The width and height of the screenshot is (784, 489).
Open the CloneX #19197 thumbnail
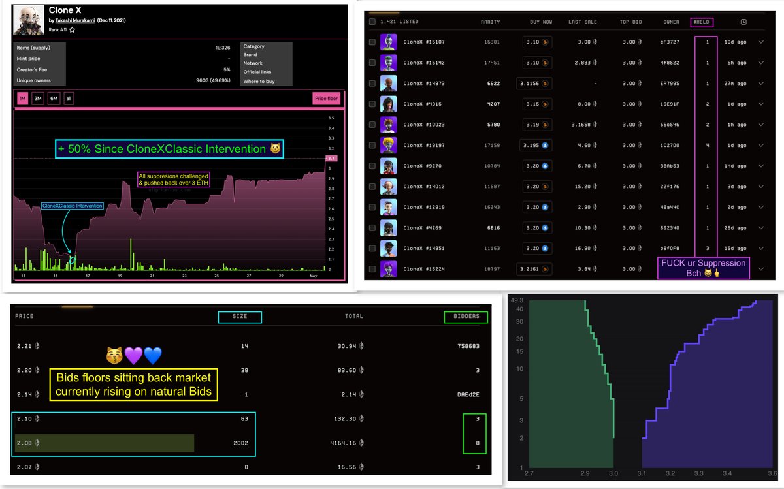(389, 146)
